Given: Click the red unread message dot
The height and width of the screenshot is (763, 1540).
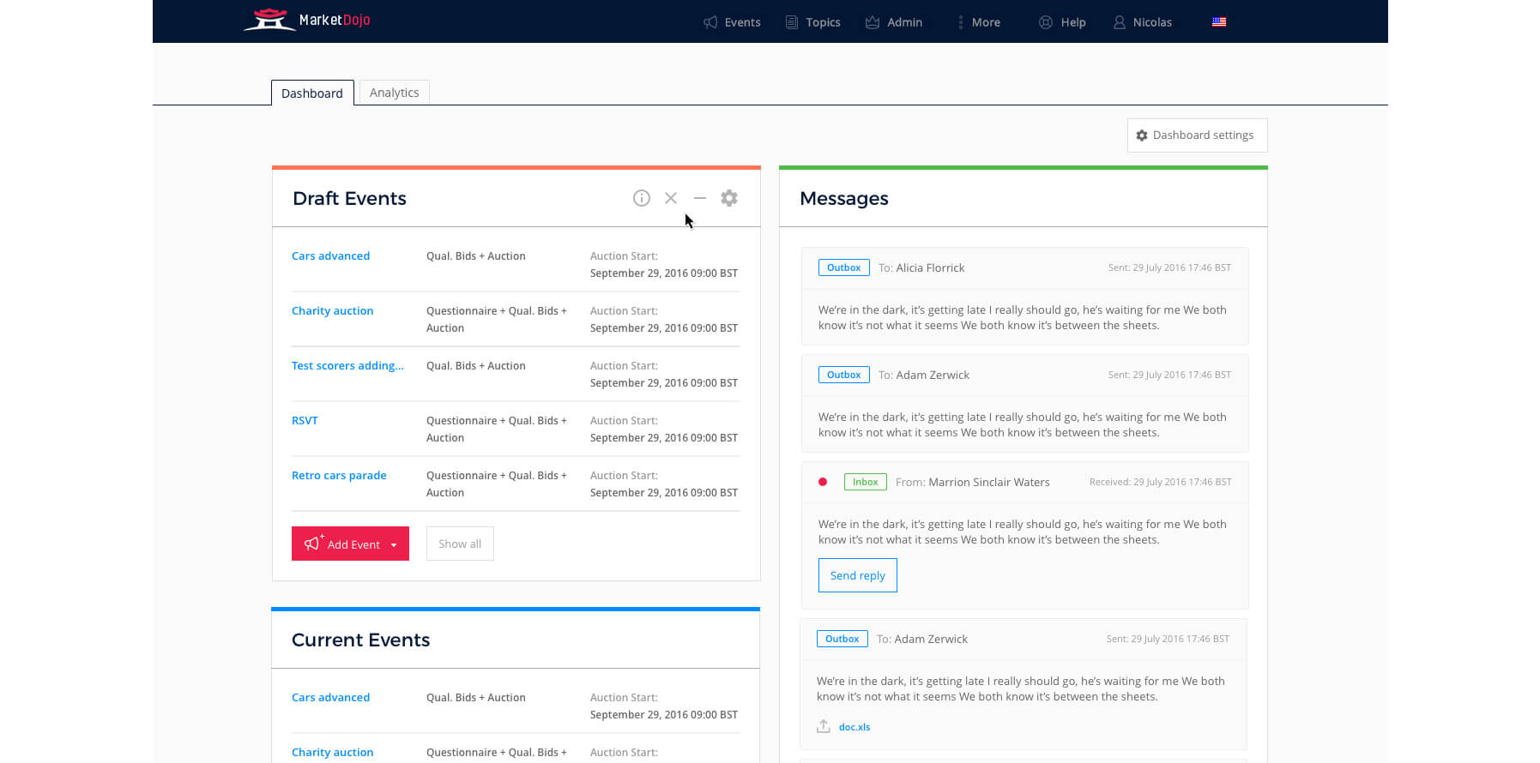Looking at the screenshot, I should (823, 482).
